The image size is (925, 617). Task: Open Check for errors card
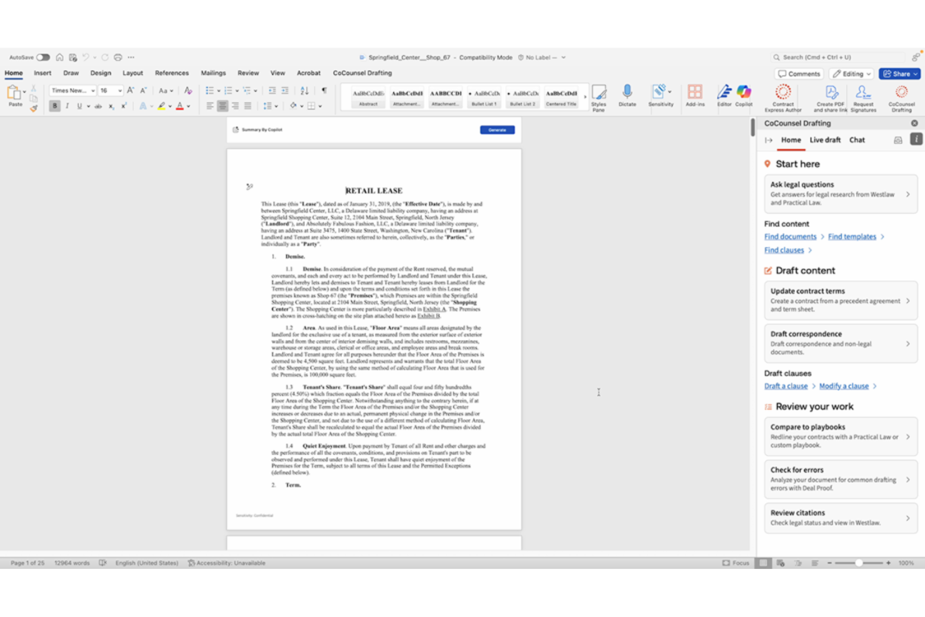[x=841, y=479]
